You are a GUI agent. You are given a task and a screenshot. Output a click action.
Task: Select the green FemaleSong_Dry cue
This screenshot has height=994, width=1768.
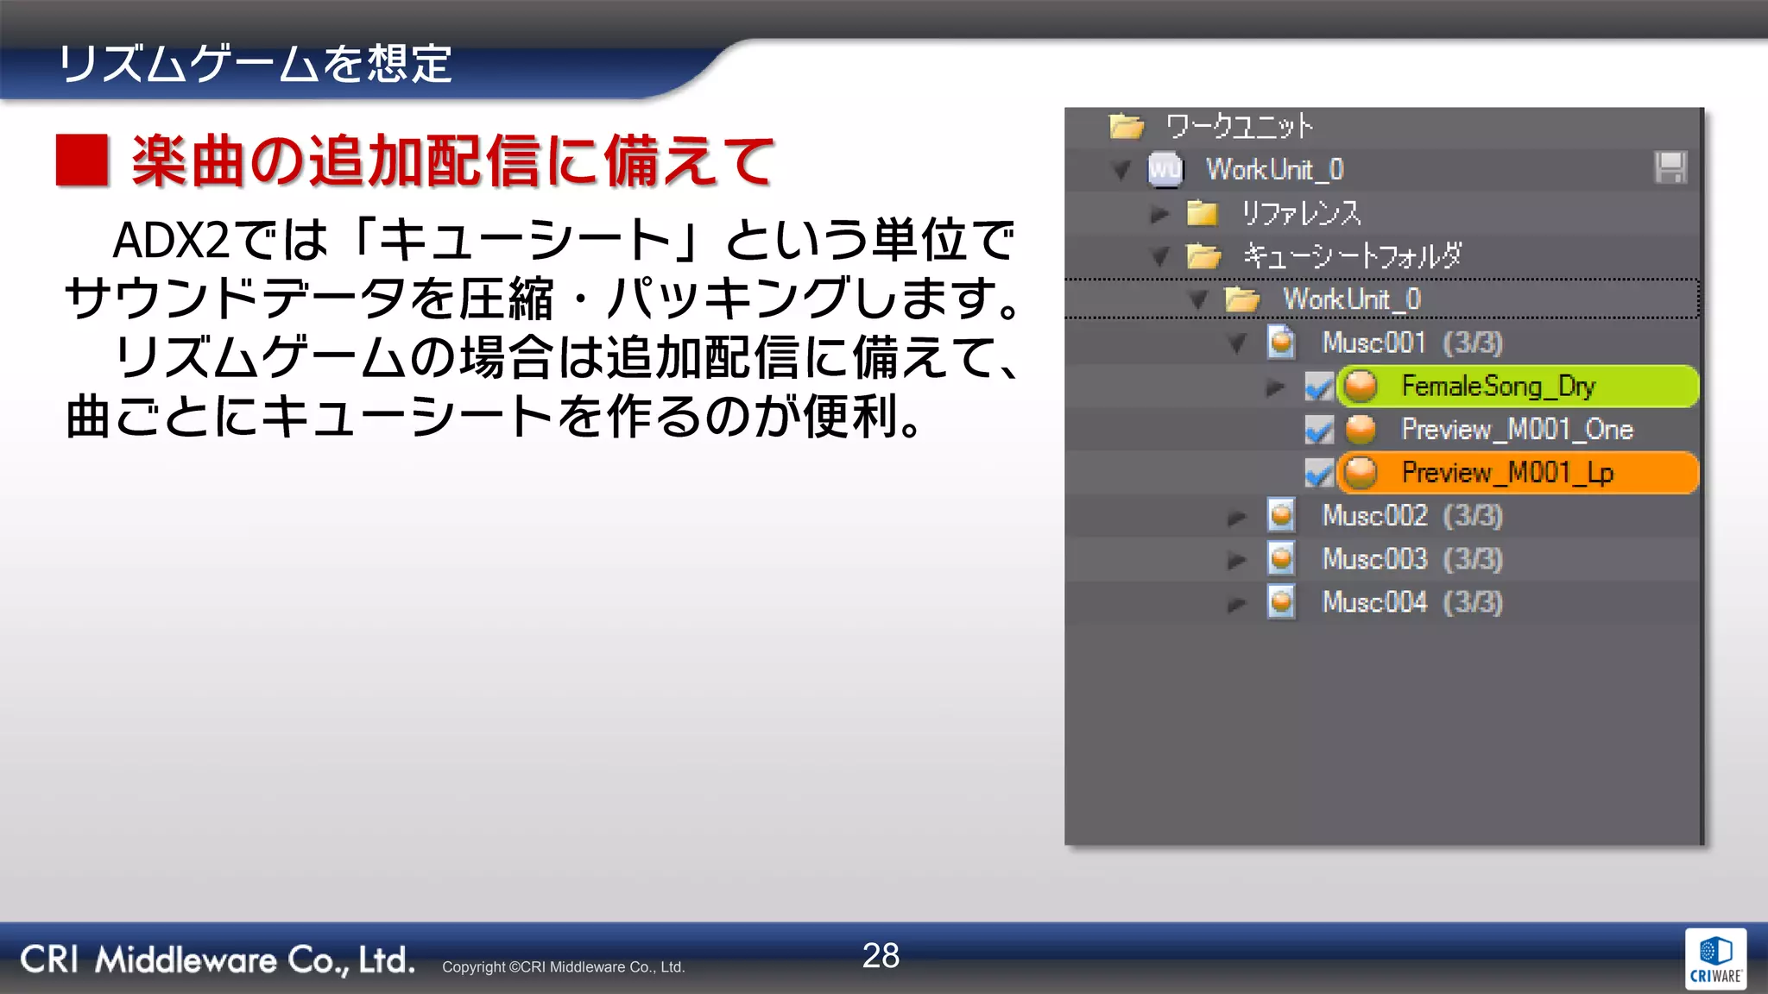pos(1518,386)
